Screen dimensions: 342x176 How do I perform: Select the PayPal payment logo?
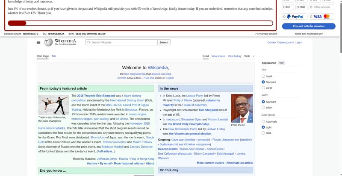[295, 17]
